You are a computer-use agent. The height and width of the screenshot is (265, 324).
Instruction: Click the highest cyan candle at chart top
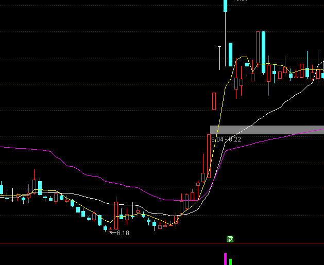(225, 6)
